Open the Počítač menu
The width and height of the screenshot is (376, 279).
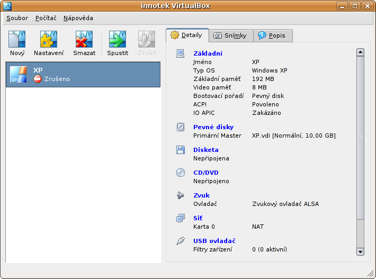tap(46, 18)
